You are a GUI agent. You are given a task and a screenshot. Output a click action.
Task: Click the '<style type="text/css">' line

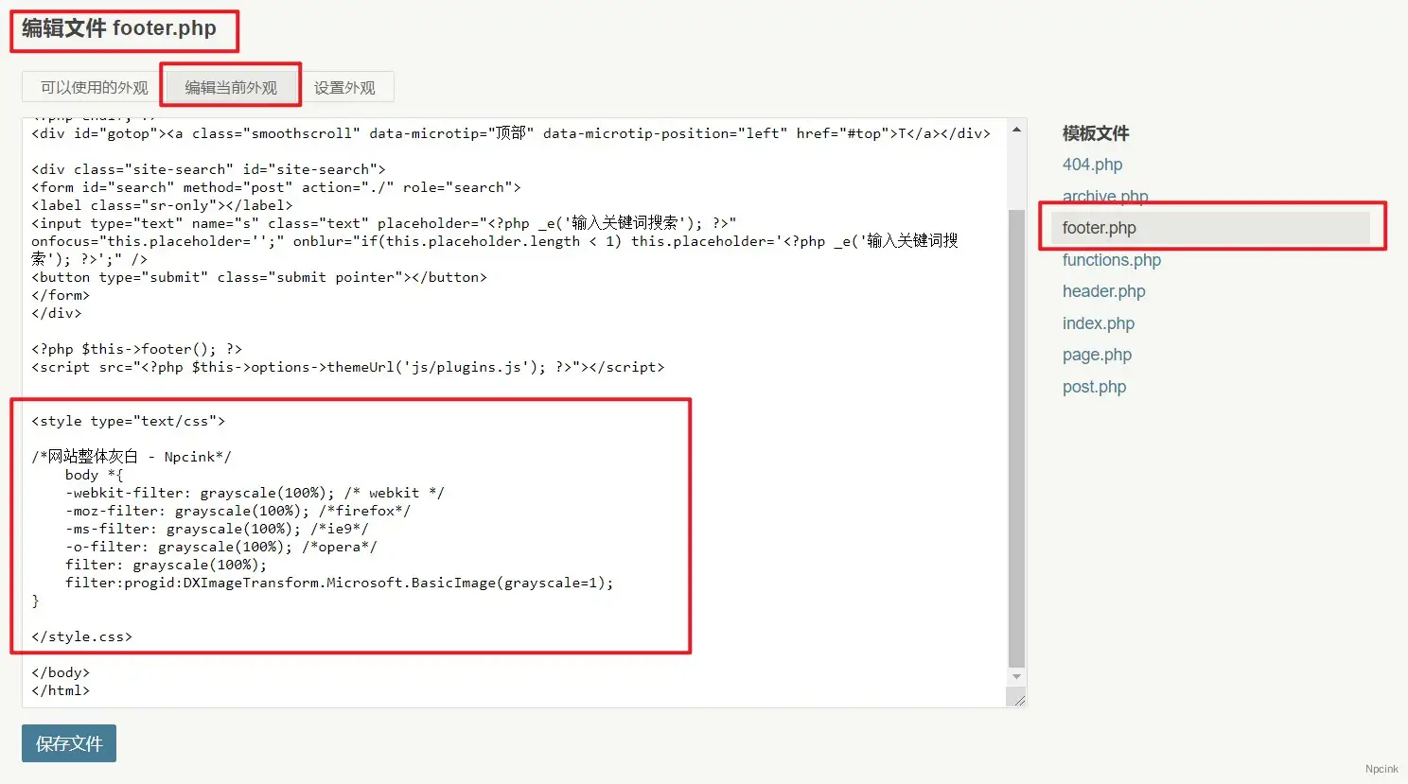(128, 421)
